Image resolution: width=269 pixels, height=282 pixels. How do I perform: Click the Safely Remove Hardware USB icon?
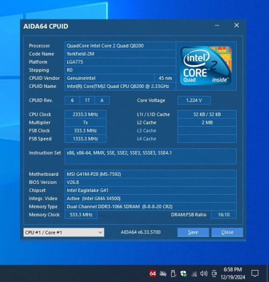click(173, 273)
